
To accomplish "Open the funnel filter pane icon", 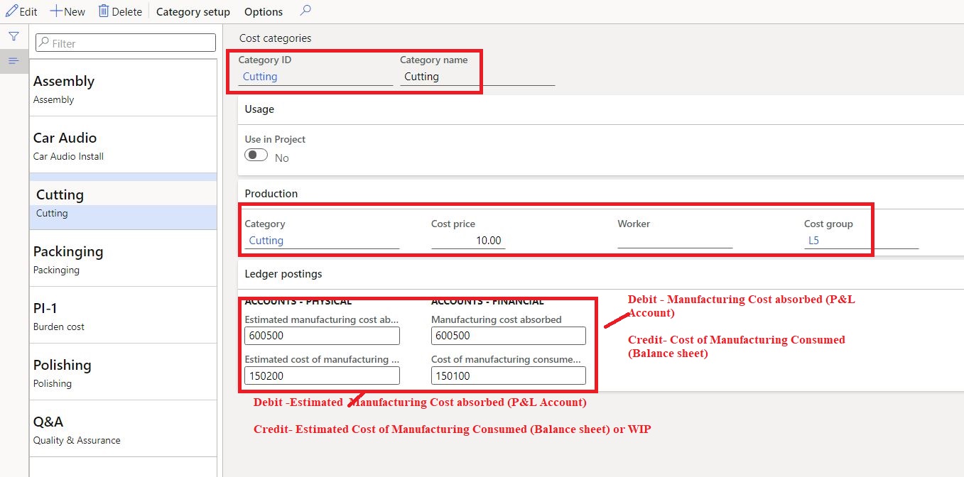I will (x=13, y=36).
